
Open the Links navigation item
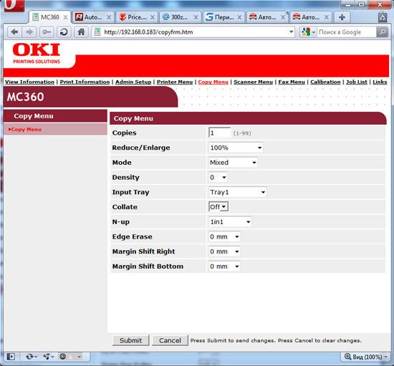pyautogui.click(x=380, y=82)
